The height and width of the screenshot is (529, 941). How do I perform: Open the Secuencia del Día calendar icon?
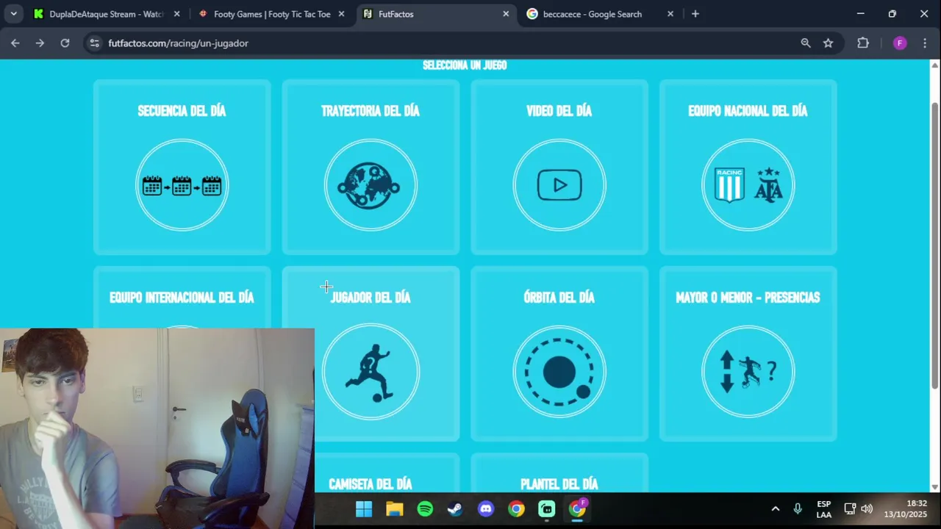click(182, 185)
